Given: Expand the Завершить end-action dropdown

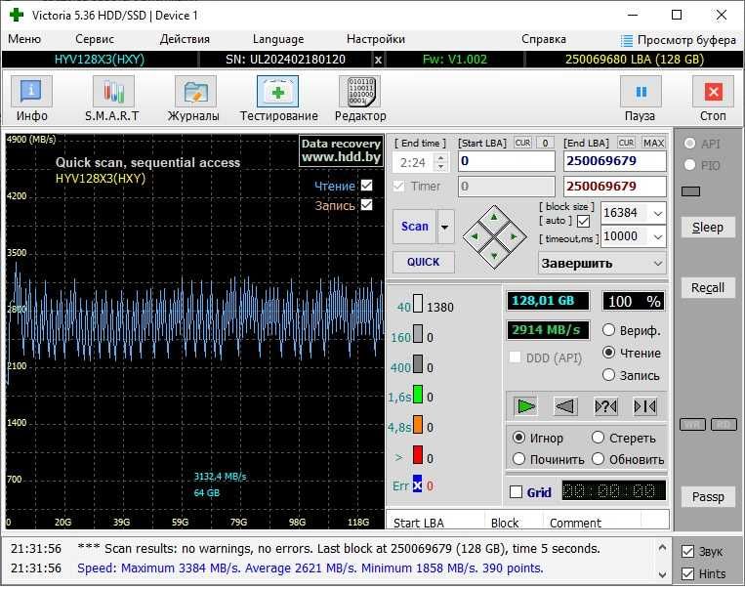Looking at the screenshot, I should click(x=656, y=263).
